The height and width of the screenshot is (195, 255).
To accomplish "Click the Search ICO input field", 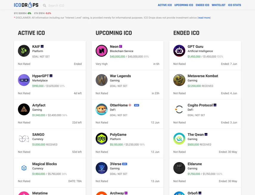I will tap(56, 6).
